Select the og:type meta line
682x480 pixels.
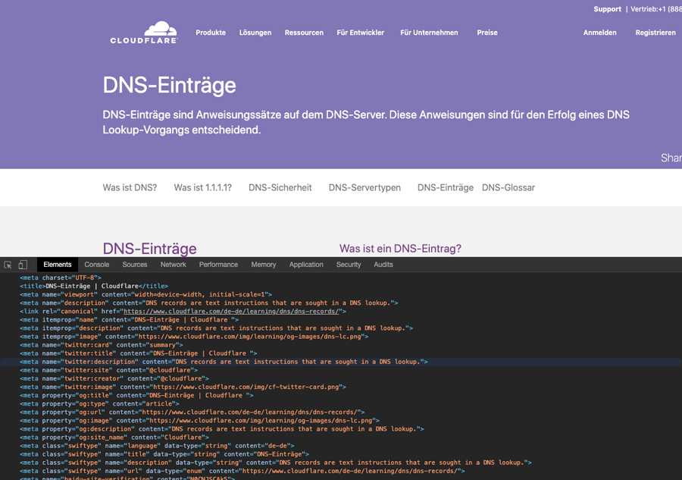pos(99,404)
